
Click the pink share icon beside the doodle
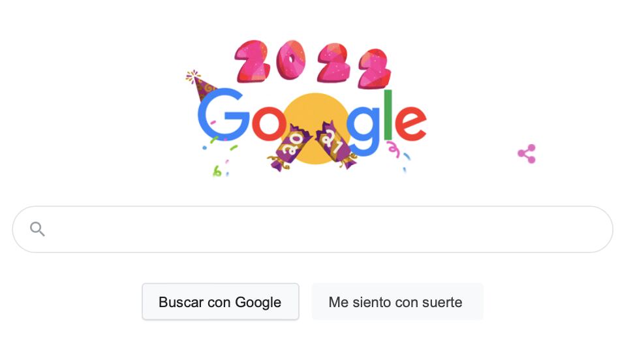(527, 154)
